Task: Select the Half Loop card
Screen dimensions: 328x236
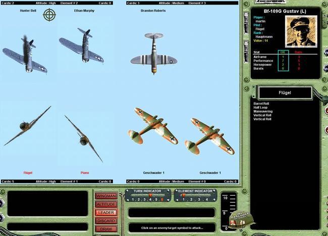Action: pos(260,108)
